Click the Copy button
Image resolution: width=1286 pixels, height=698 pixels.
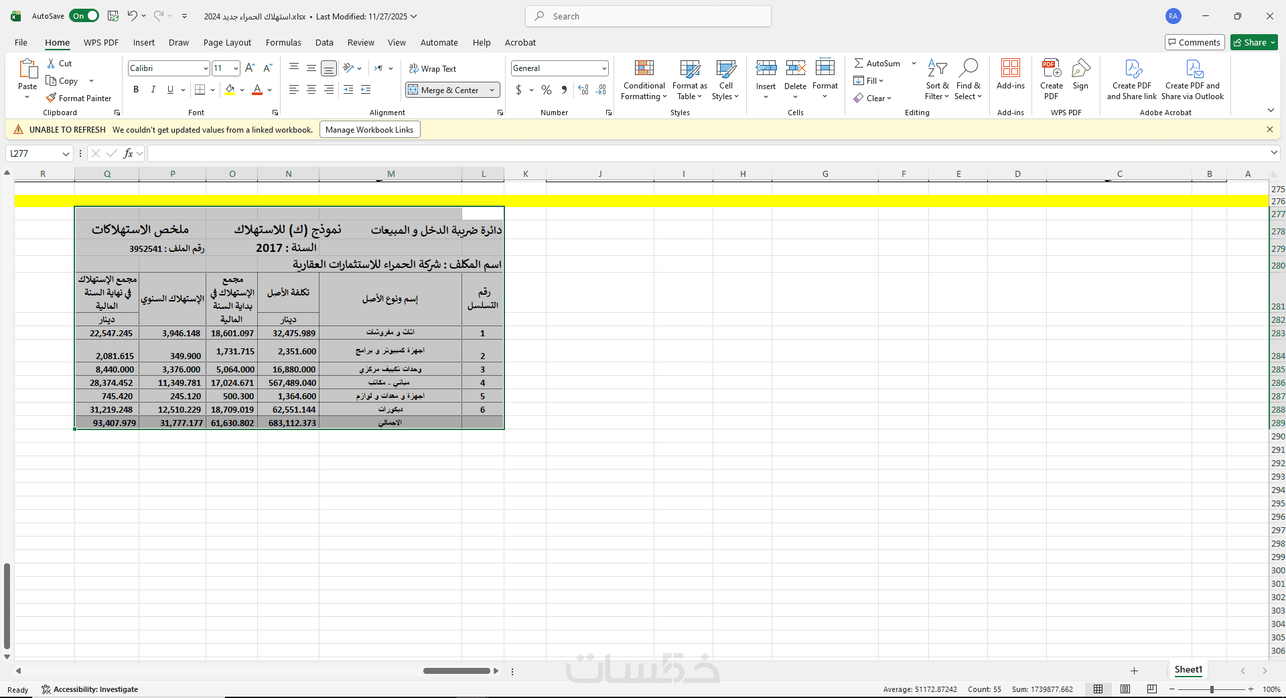(x=62, y=81)
